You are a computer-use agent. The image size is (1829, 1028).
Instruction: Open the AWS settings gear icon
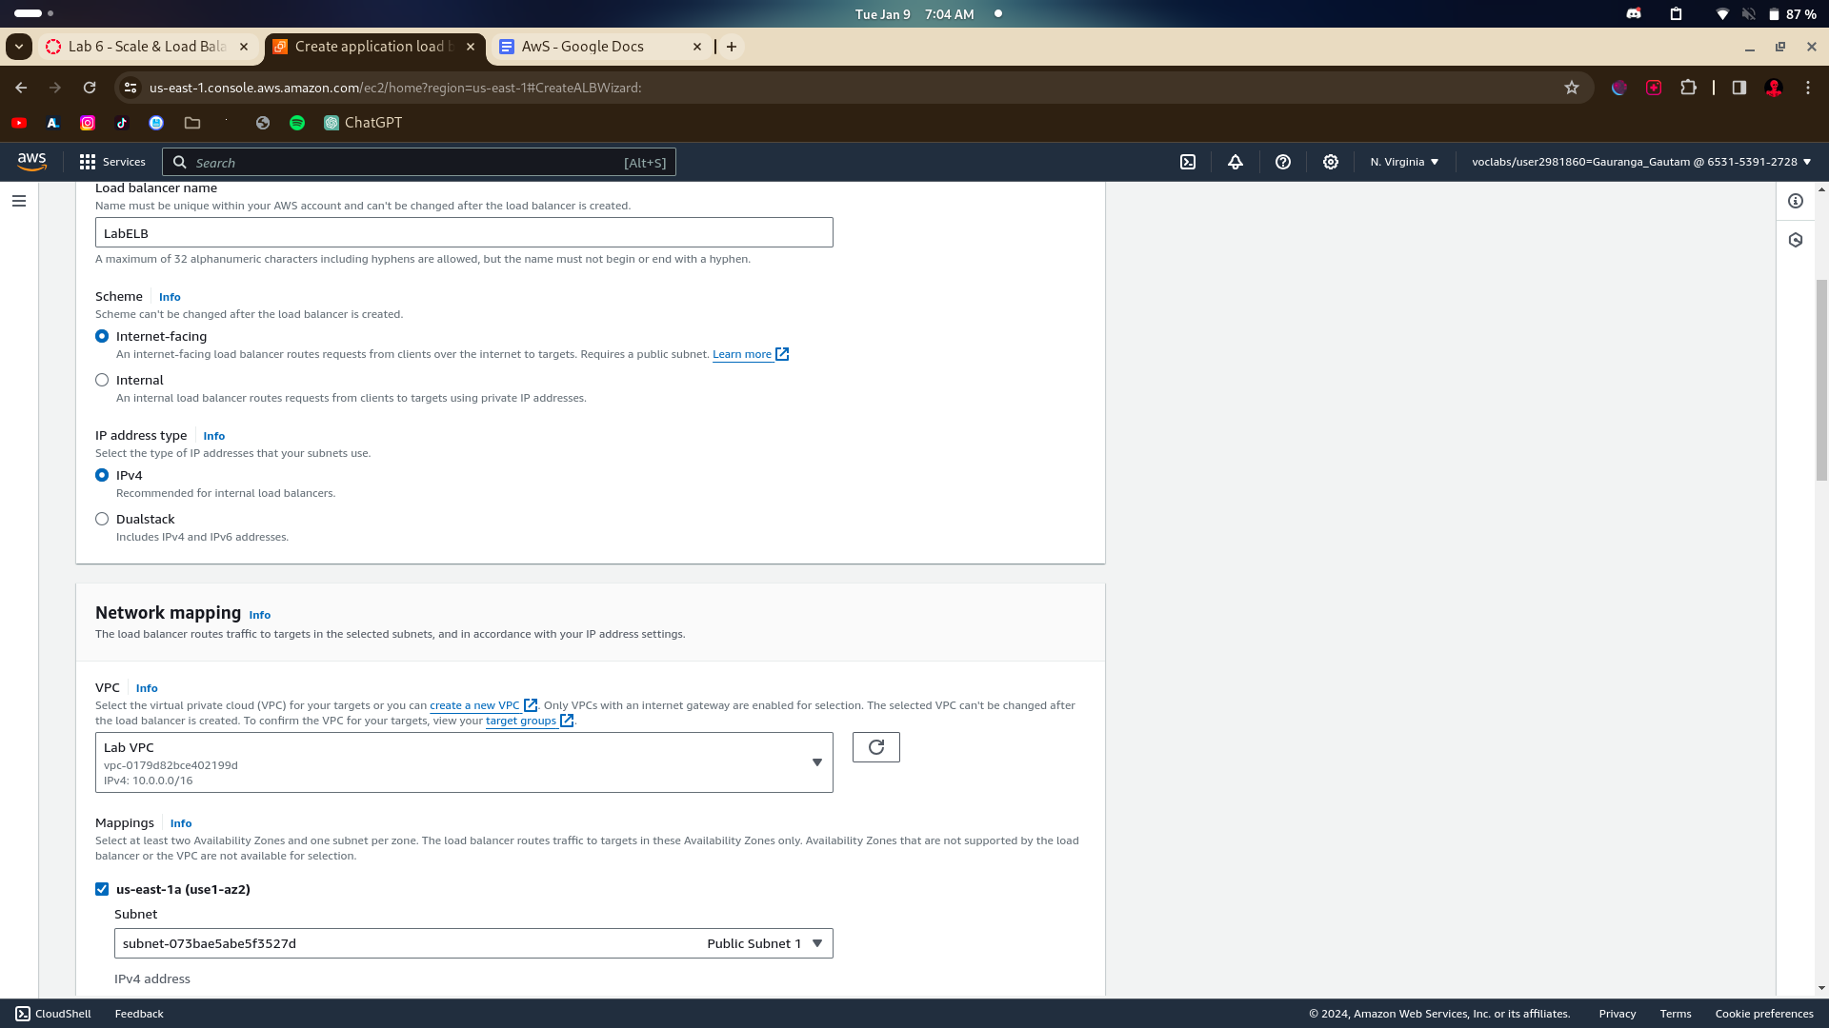point(1331,162)
